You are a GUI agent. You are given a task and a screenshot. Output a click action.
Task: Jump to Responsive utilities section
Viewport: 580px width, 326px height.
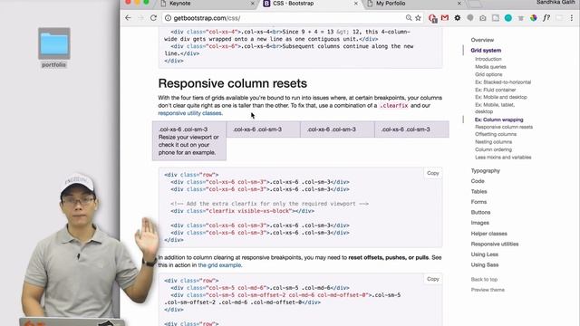click(x=495, y=244)
